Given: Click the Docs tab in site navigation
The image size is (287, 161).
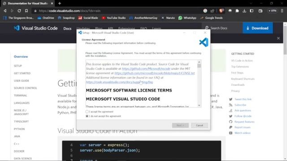Looking at the screenshot, I should click(67, 29).
